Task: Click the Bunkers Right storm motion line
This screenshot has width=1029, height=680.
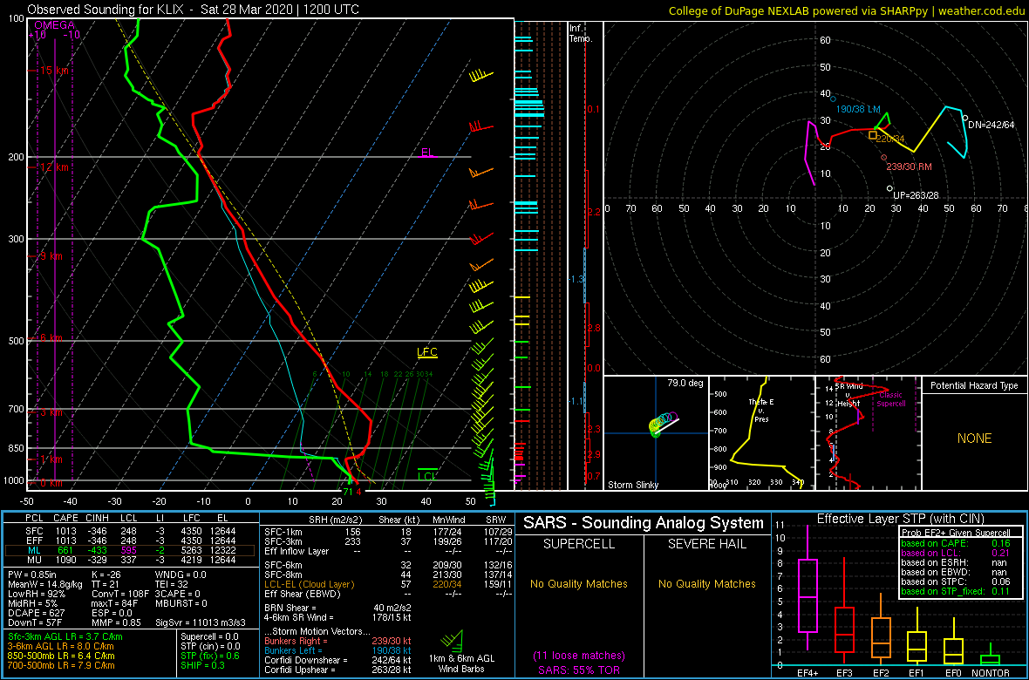Action: tap(338, 640)
